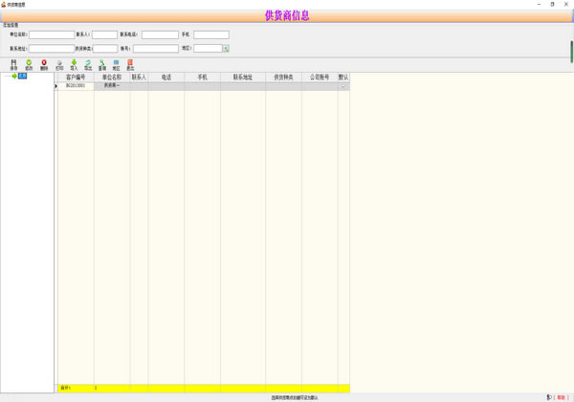574x402 pixels.
Task: Open the 地区 dropdown in the basic info panel
Action: [x=208, y=48]
